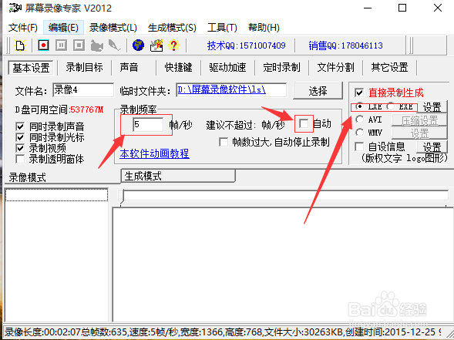Screen dimensions: 454x340
Task: Select the WMV format radio button
Action: [360, 133]
